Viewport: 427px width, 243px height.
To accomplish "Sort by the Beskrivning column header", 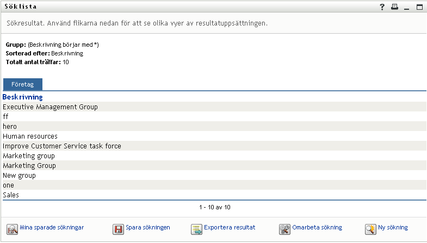I will (x=23, y=97).
